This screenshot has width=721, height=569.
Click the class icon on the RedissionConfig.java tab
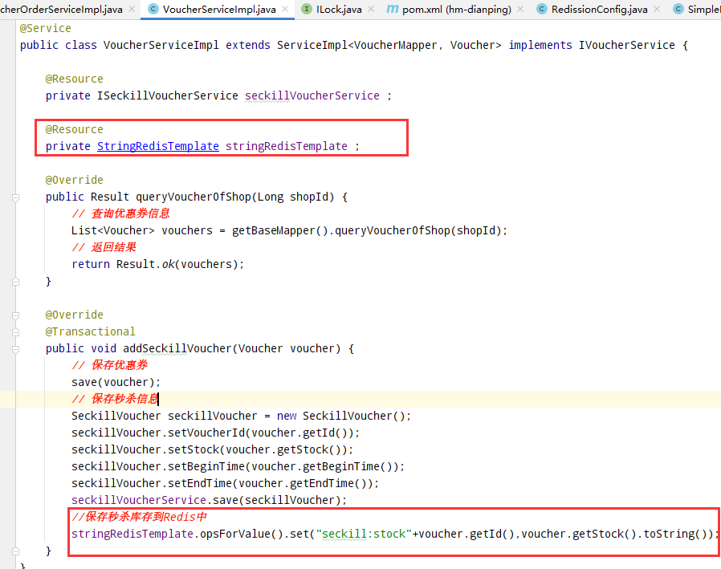pyautogui.click(x=542, y=9)
